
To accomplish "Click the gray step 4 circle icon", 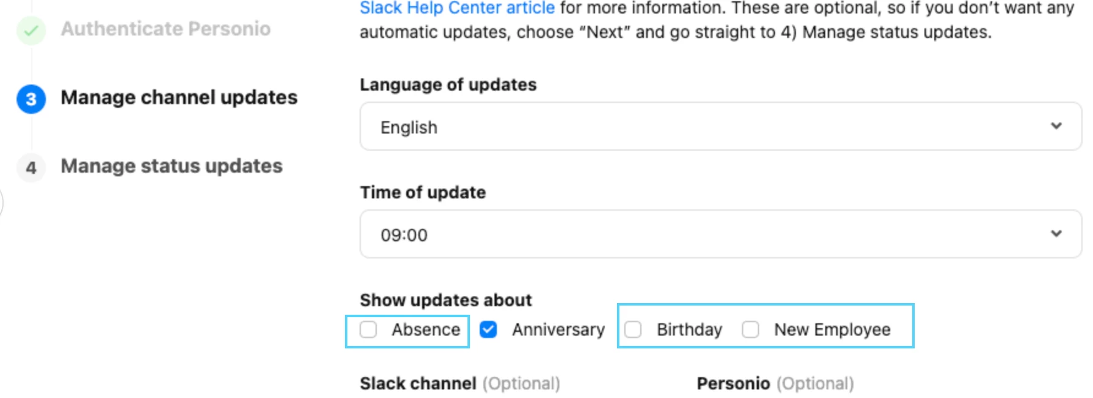I will tap(31, 168).
